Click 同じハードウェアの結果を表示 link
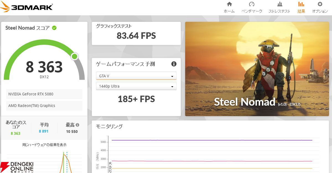 click(x=44, y=145)
